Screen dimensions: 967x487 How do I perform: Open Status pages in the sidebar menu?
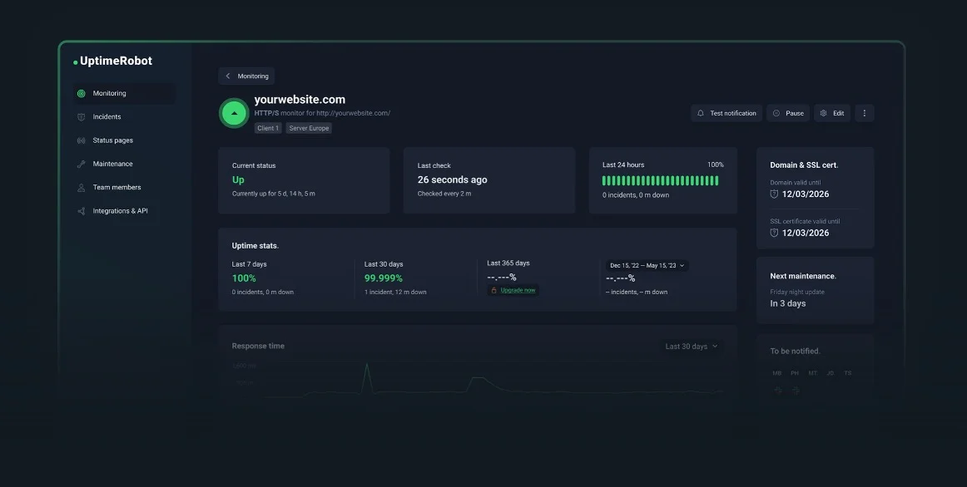[112, 140]
